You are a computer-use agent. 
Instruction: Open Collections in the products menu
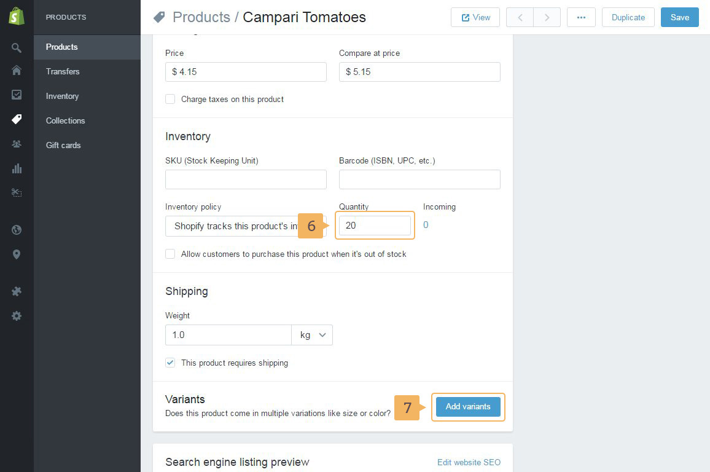click(65, 120)
